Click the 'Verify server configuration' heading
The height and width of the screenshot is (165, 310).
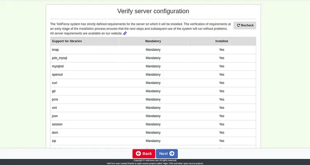[153, 11]
